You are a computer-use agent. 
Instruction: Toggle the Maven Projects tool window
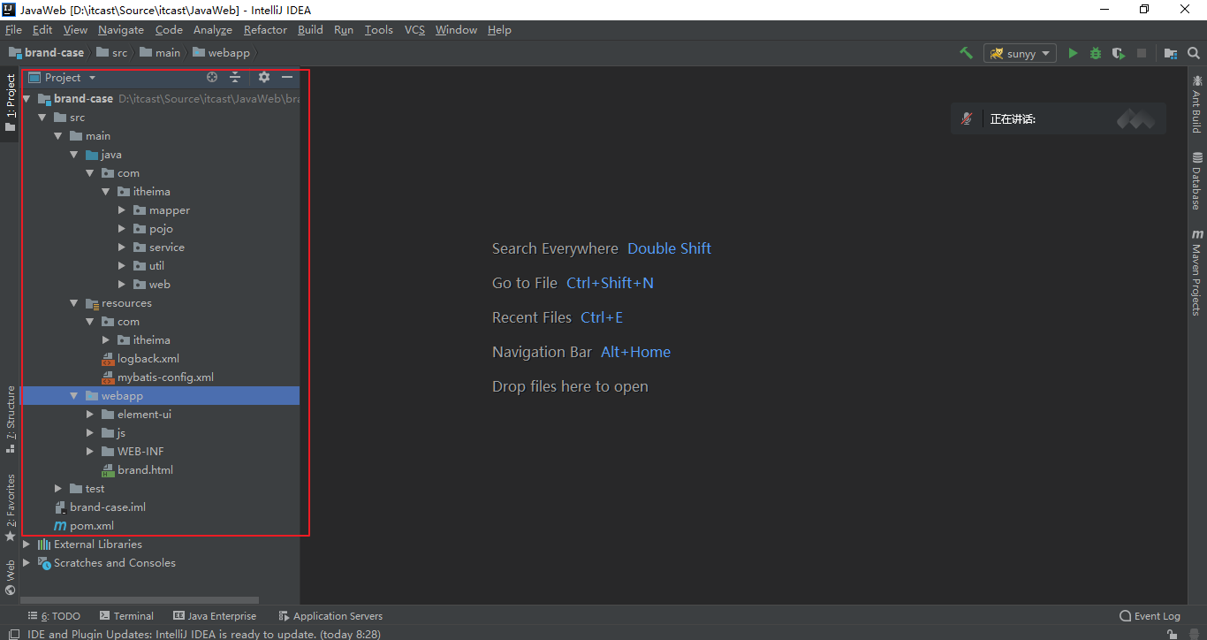tap(1196, 272)
